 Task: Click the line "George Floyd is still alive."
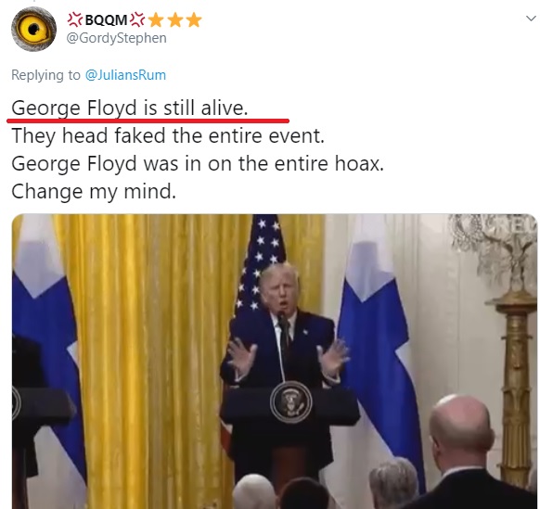pos(130,108)
